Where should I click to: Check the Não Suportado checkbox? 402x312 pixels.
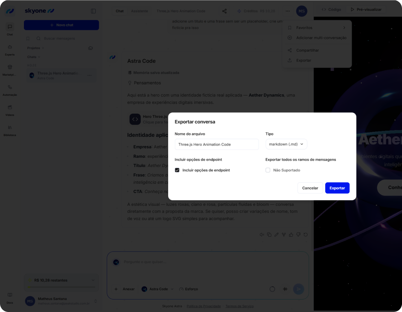coord(268,170)
